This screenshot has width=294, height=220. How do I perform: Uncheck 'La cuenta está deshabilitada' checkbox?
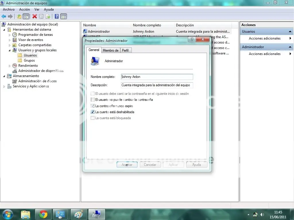pos(92,112)
